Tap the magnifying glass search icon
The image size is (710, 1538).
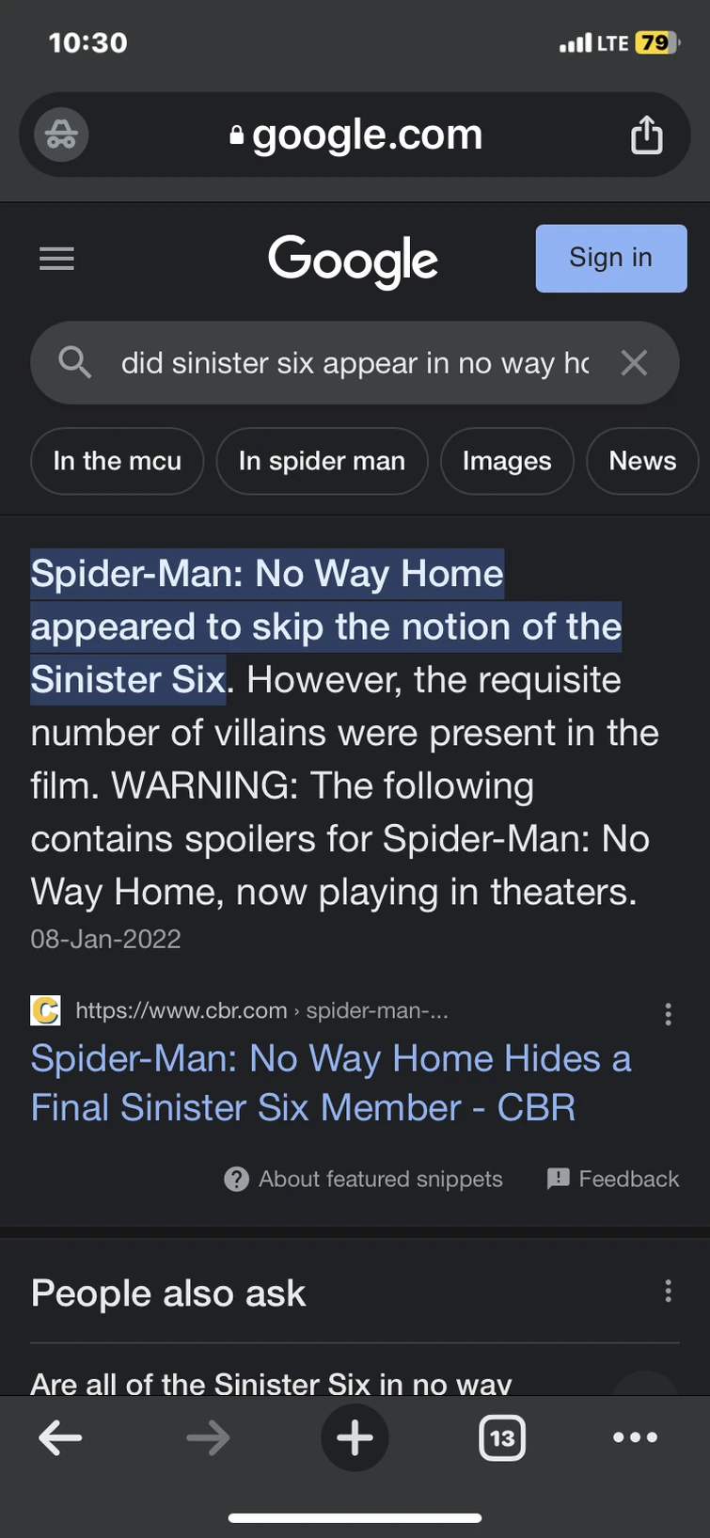[x=74, y=362]
